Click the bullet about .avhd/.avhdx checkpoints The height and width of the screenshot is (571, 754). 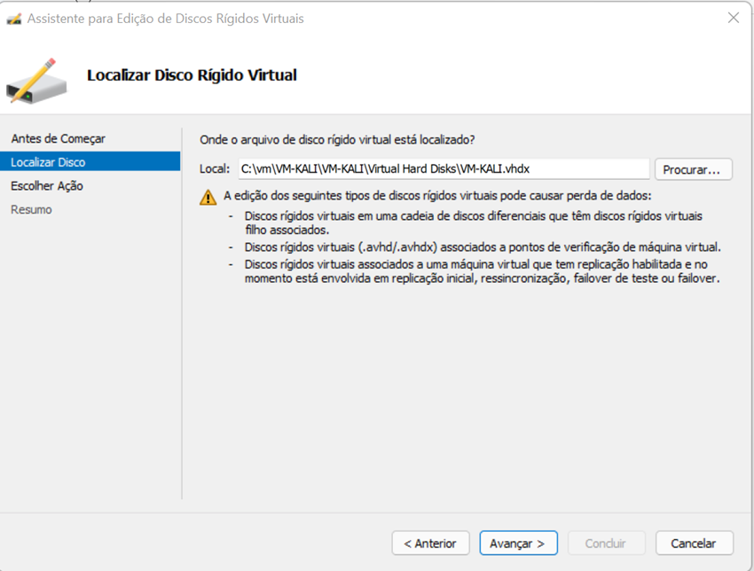pyautogui.click(x=483, y=246)
